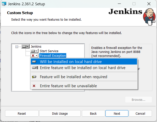
Task: Open Disk Usage information
Action: 60,113
